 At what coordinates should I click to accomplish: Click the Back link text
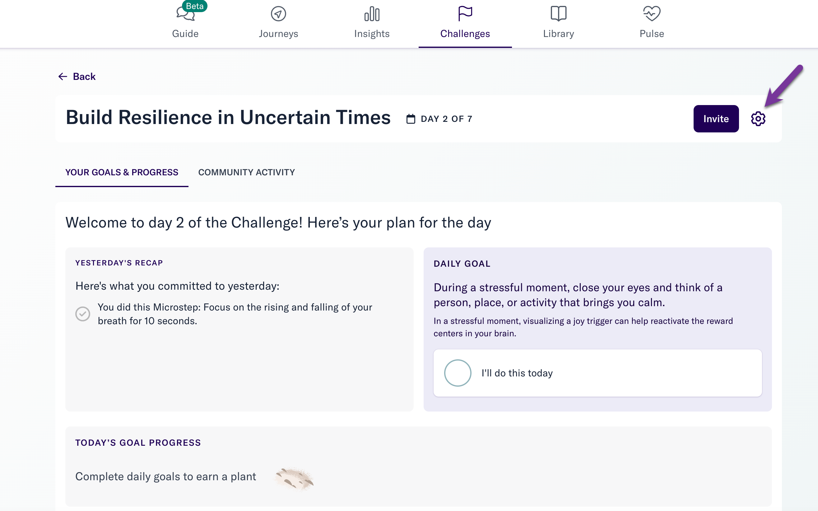coord(84,77)
